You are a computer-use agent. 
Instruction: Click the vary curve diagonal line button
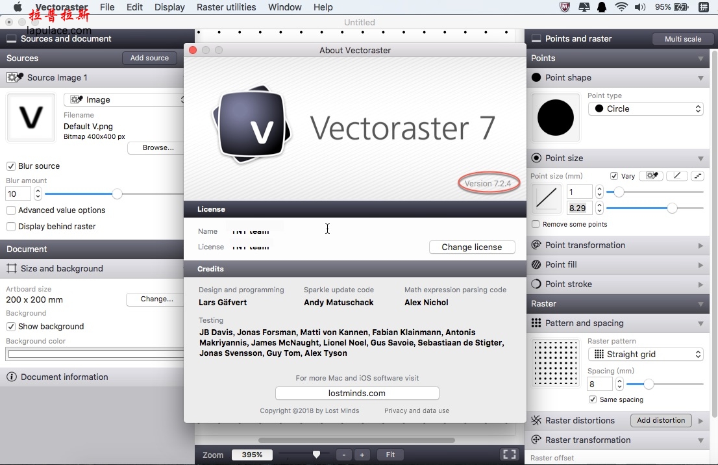click(x=677, y=176)
